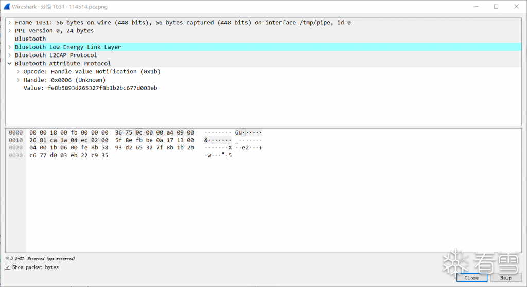Click the Help button
The image size is (527, 287).
(x=506, y=278)
